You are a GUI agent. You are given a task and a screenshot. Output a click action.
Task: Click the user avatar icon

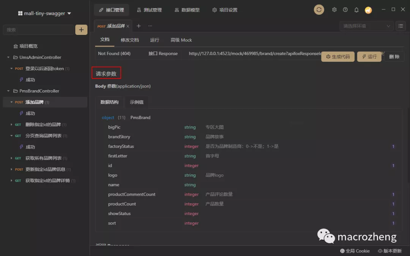coord(368,10)
